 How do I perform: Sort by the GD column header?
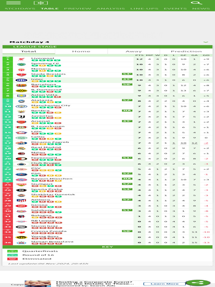point(206,55)
